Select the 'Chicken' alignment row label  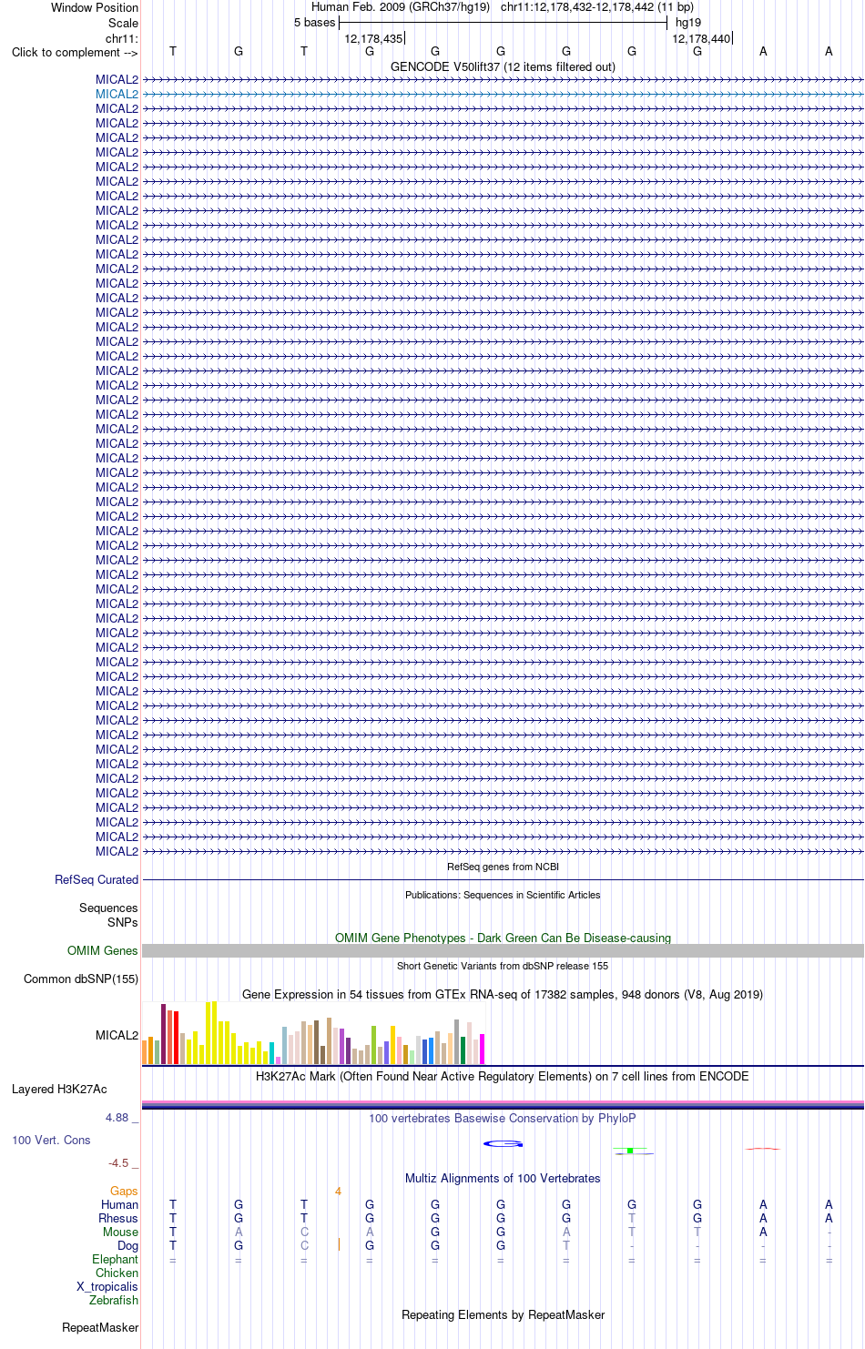click(117, 1273)
